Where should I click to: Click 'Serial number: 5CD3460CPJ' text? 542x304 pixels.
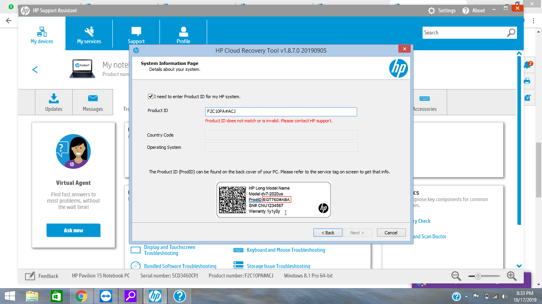169,276
